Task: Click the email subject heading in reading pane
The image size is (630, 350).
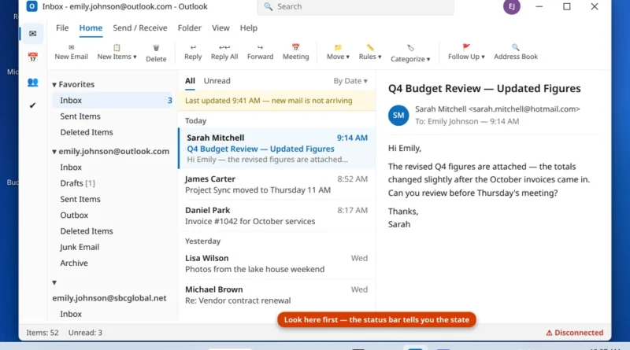Action: (484, 89)
